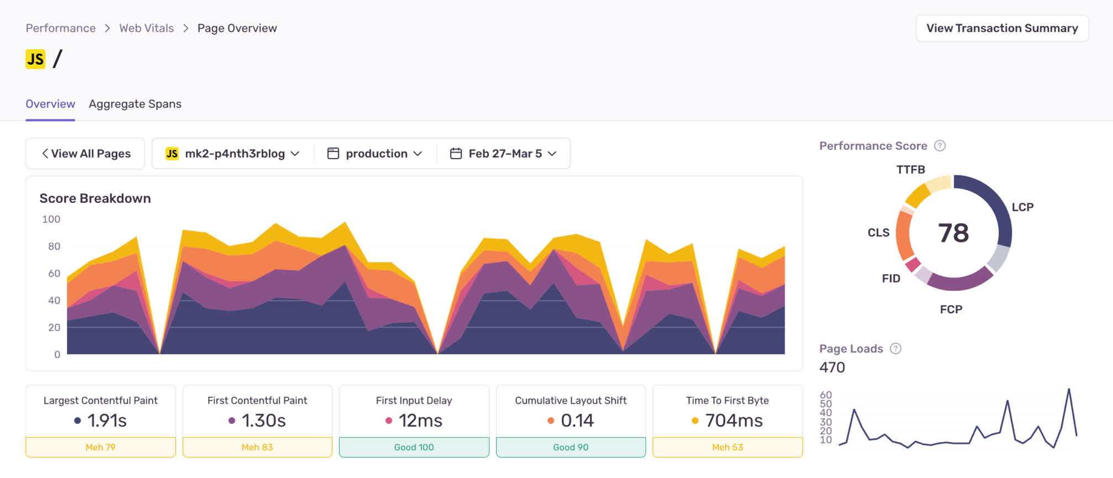Go to Performance breadcrumb link

click(60, 28)
